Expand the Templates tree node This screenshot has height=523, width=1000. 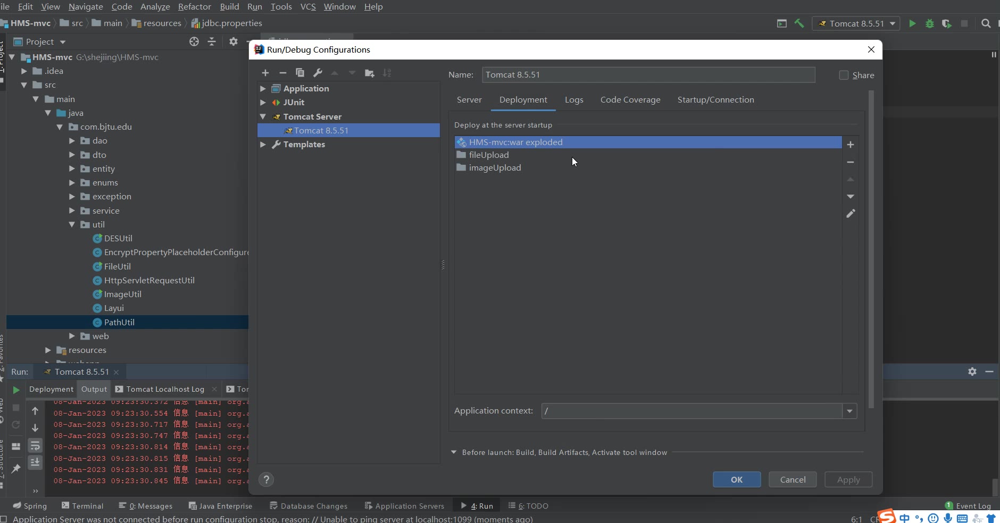[263, 145]
